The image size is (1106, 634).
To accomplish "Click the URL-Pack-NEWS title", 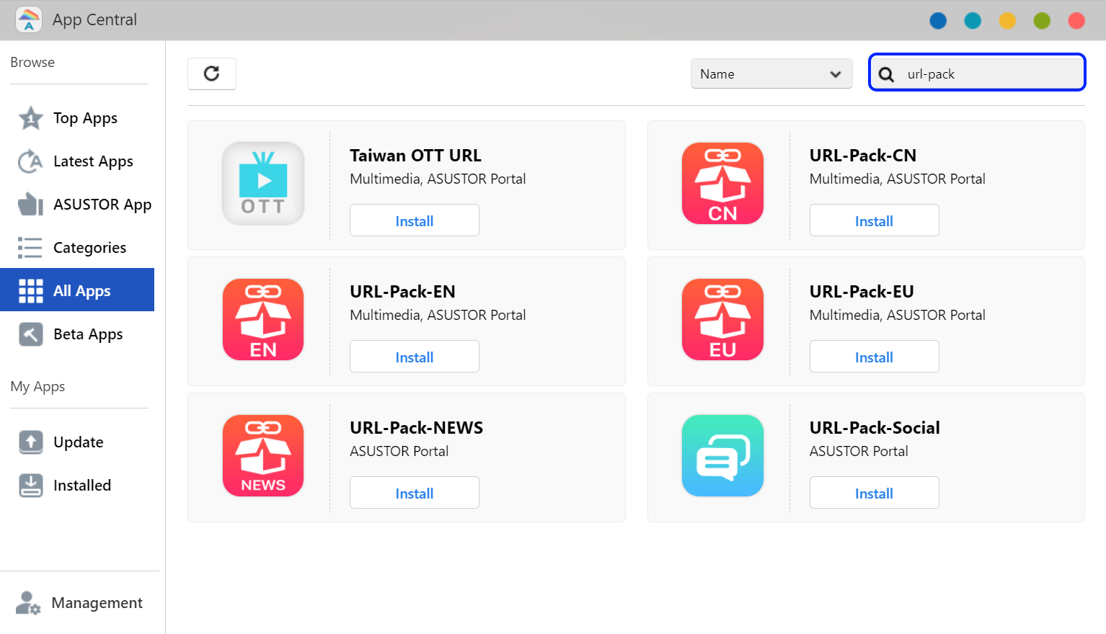I will tap(416, 428).
